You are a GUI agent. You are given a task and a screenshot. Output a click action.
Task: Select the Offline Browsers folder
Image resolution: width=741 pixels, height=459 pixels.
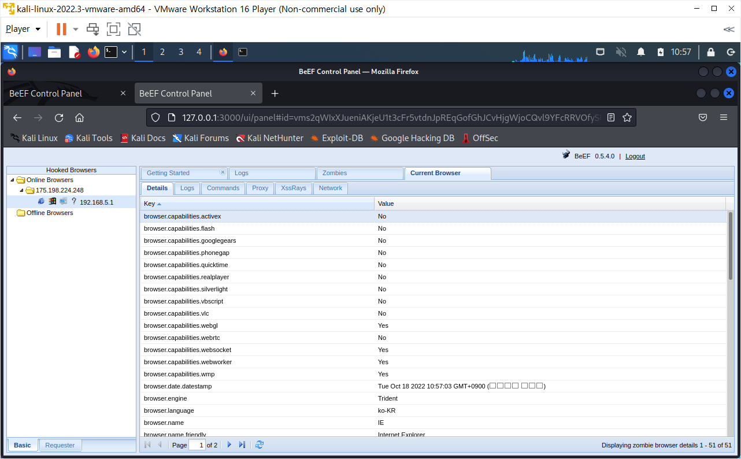point(49,213)
